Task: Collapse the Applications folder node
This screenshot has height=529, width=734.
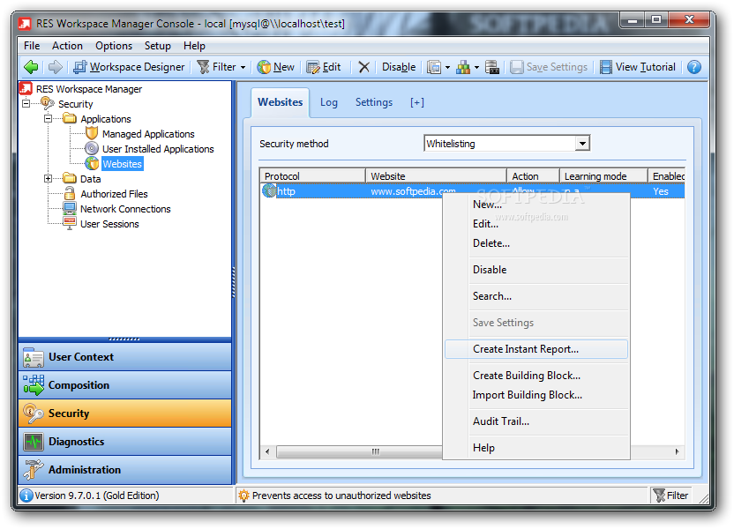Action: [49, 119]
